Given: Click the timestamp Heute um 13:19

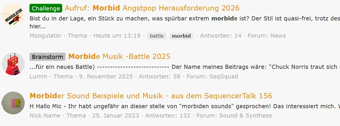Looking at the screenshot, I should [x=117, y=36].
